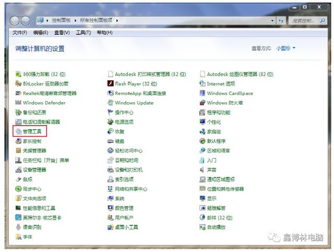Open the 网络和共享中心 icon
The image size is (334, 252).
point(110,189)
